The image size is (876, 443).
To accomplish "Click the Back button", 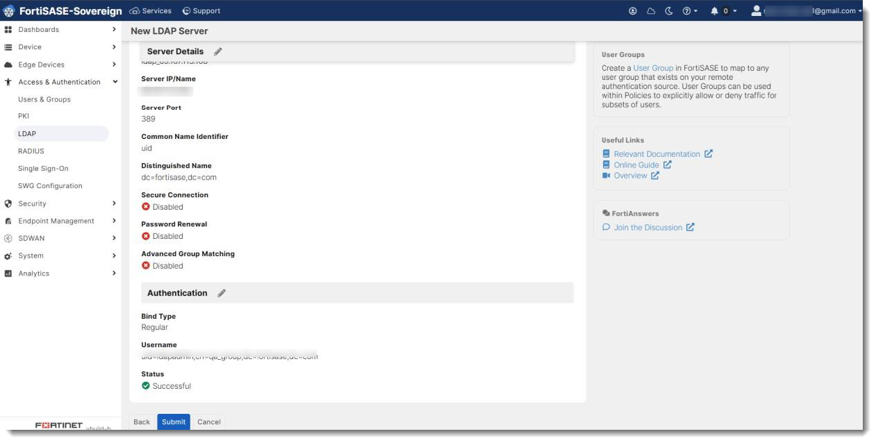I will (x=142, y=421).
